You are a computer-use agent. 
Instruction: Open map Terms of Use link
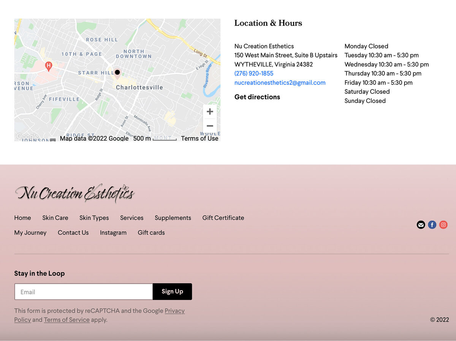[x=199, y=139]
